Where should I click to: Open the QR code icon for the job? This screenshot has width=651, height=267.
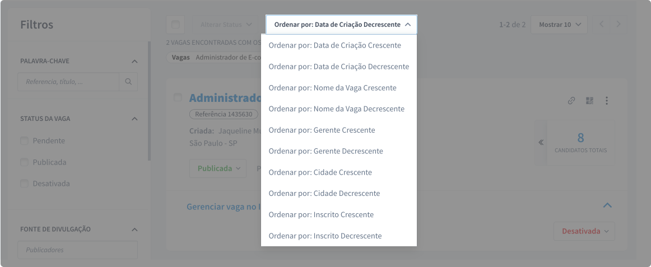pos(589,101)
